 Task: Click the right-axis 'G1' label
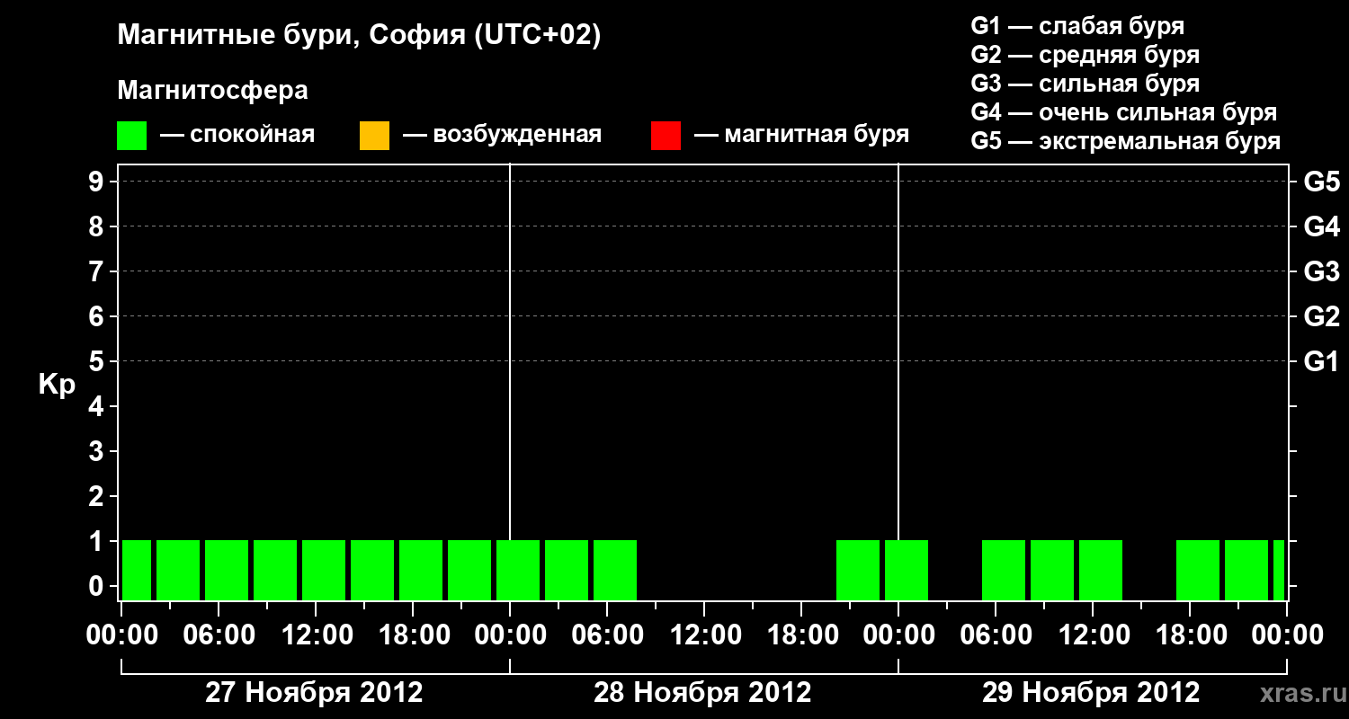(1322, 361)
